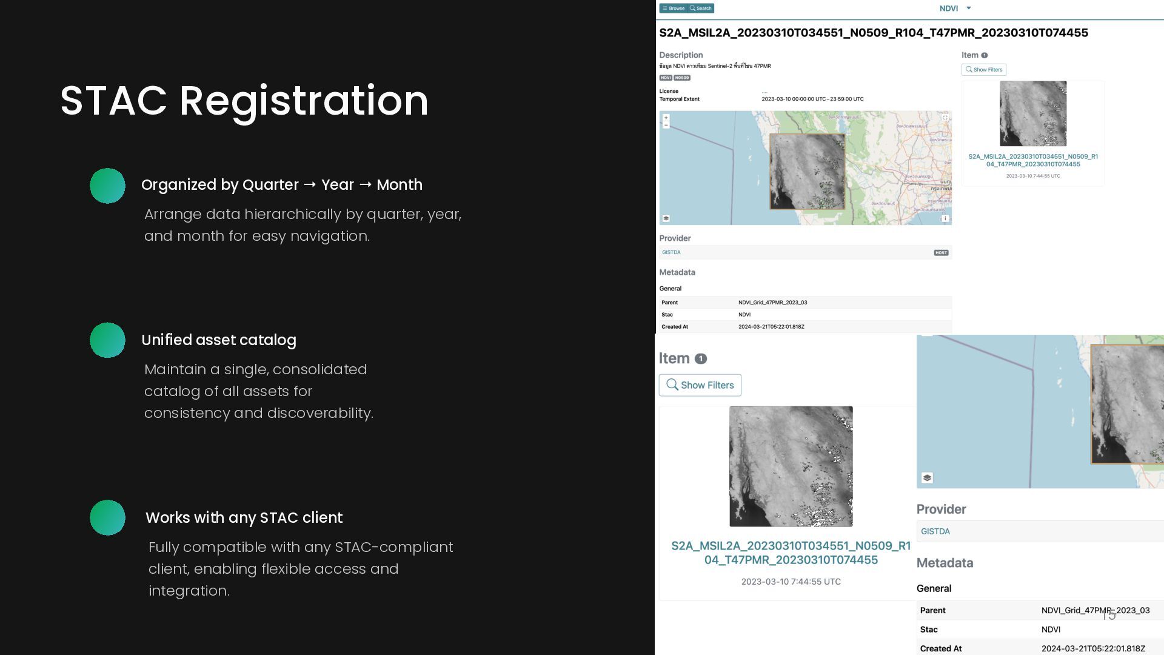This screenshot has height=655, width=1164.
Task: Open Search from the top toolbar
Action: (x=701, y=8)
